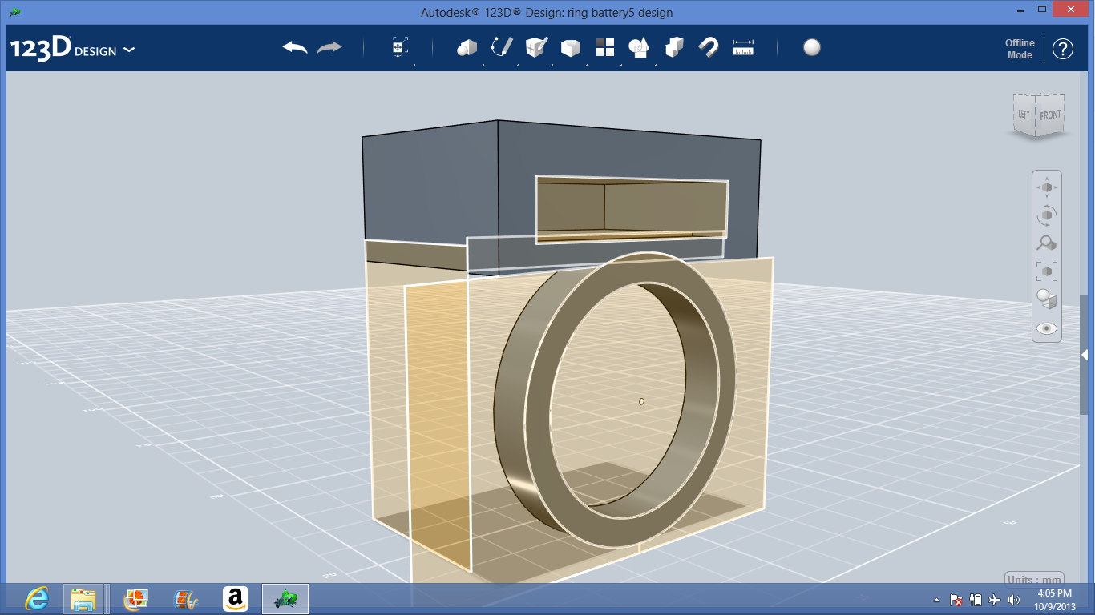Screen dimensions: 1095x615
Task: Click the LEFT face of view cube
Action: pyautogui.click(x=1024, y=115)
